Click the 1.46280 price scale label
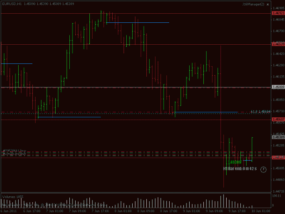The image size is (285, 214). 279,65
